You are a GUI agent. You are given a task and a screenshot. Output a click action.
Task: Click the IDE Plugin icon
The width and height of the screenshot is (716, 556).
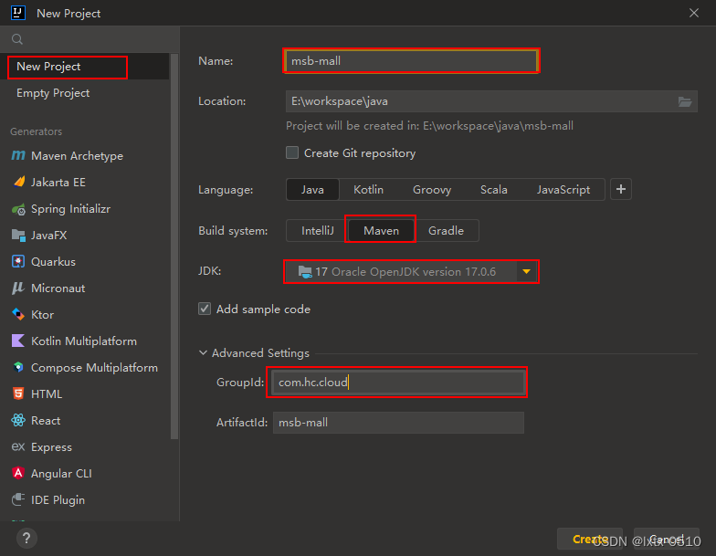click(x=18, y=499)
